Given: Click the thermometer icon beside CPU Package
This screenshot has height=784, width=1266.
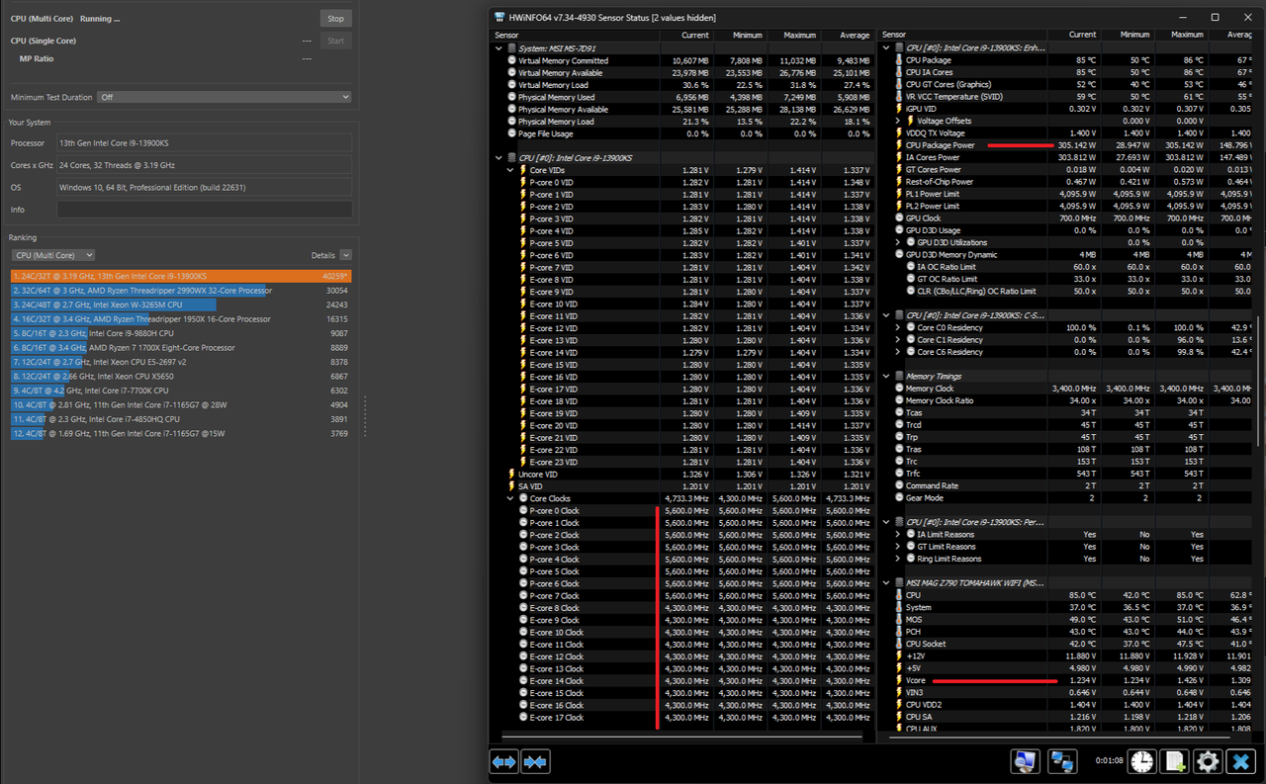Looking at the screenshot, I should pyautogui.click(x=898, y=59).
